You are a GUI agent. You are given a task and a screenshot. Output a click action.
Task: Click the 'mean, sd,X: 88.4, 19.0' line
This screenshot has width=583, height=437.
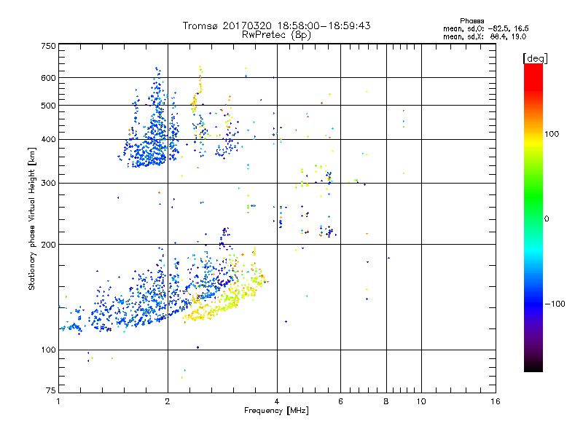point(485,36)
